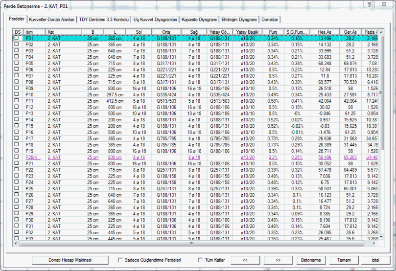Viewport: 396px width, 271px height.
Task: Tick the DS checkbox for row P01
Action: [x=17, y=38]
